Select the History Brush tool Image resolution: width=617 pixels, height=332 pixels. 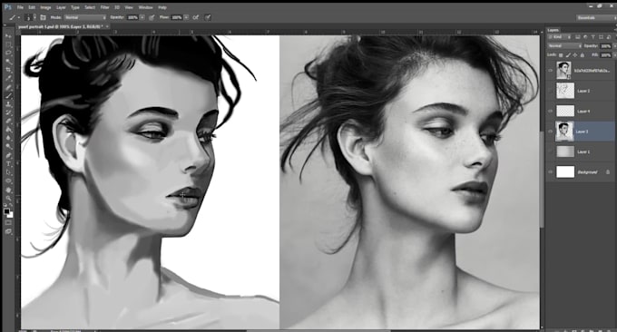[8, 112]
